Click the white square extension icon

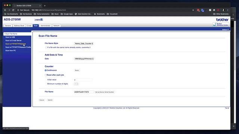(x=210, y=10)
